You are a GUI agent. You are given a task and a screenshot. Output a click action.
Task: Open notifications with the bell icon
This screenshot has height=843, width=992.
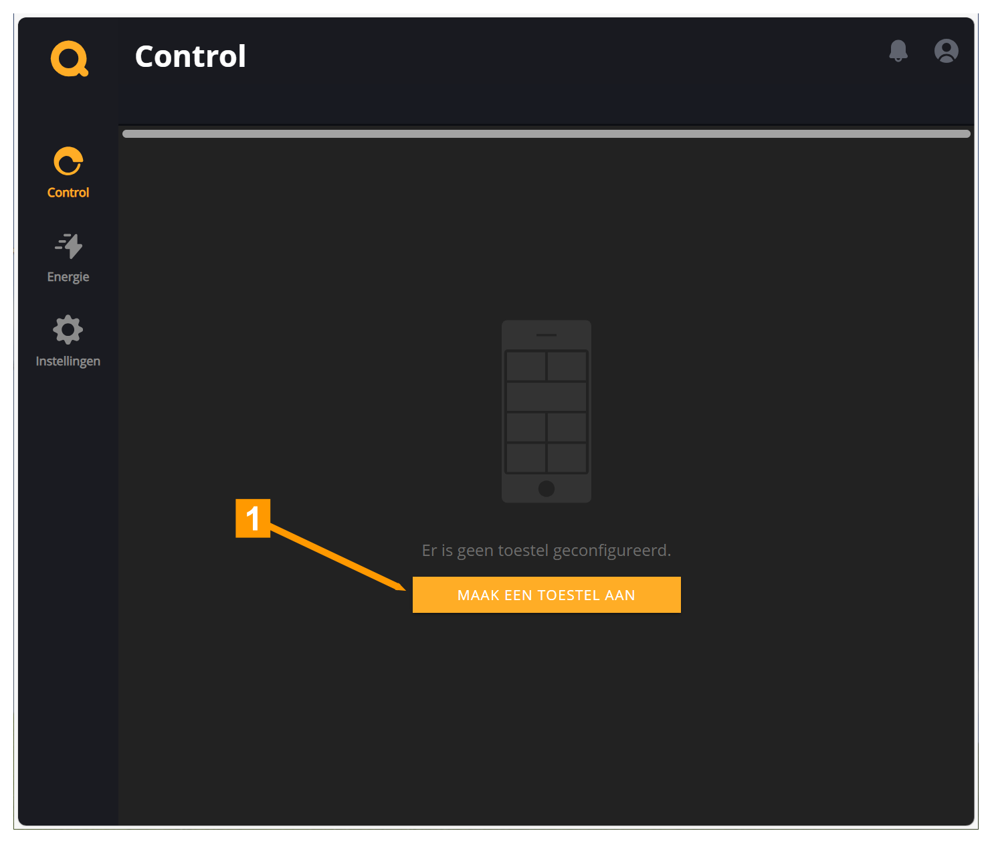[x=898, y=51]
